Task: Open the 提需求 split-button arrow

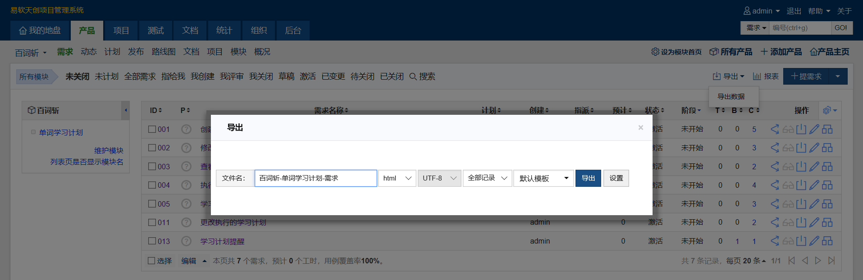Action: tap(838, 77)
